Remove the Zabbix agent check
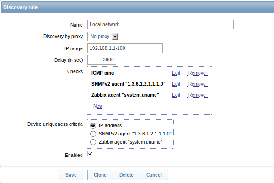274x183 pixels. click(x=197, y=95)
